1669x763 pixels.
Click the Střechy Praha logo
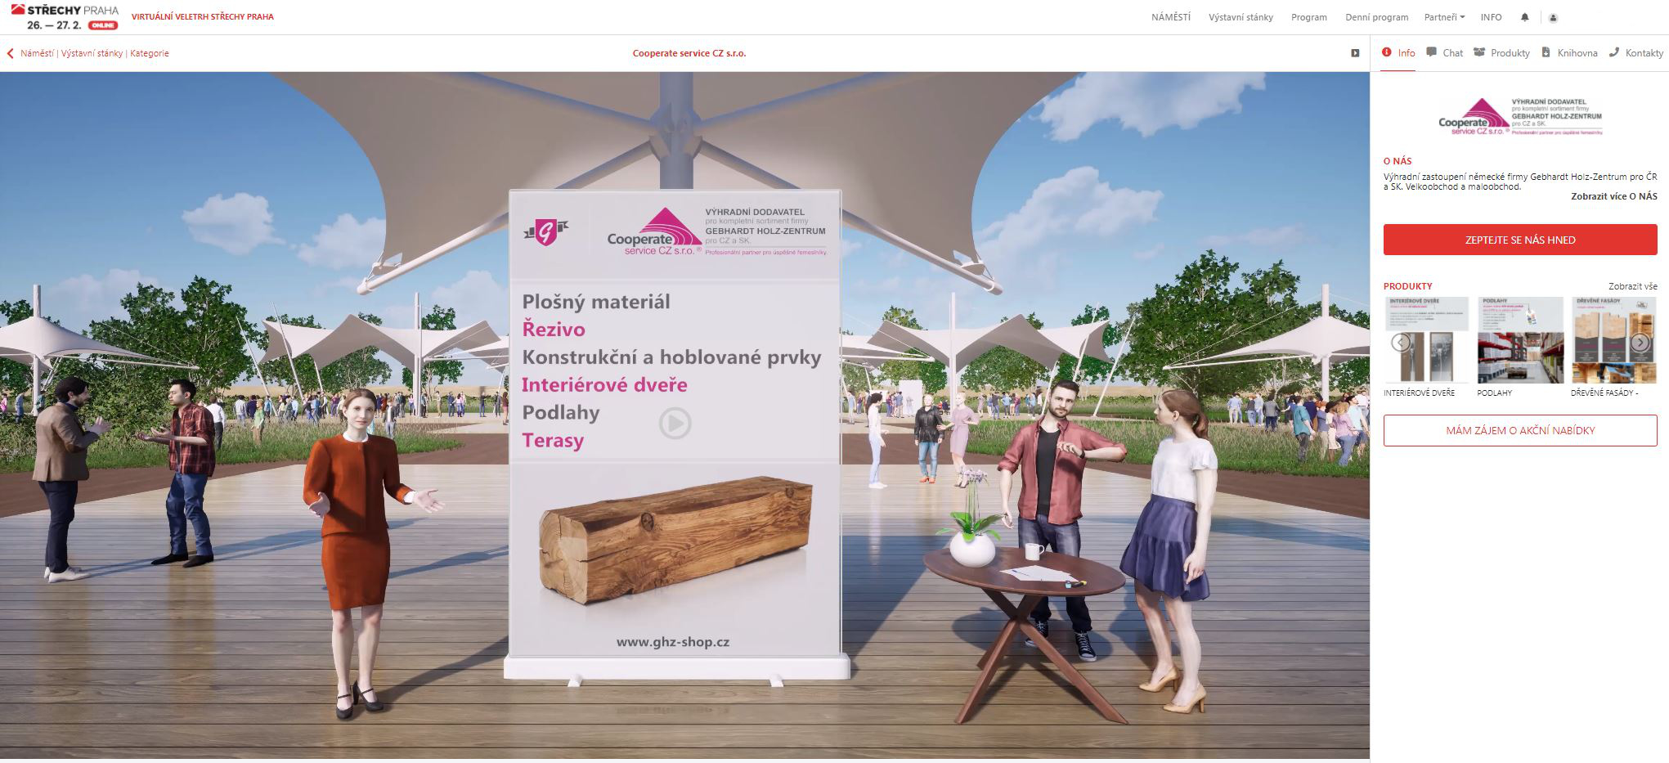(x=65, y=17)
